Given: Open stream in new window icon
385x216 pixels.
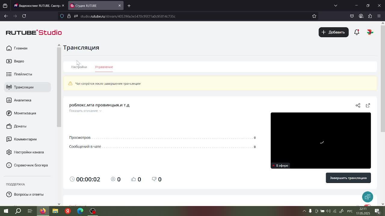Looking at the screenshot, I should (x=368, y=105).
